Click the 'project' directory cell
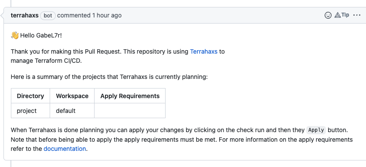 pyautogui.click(x=30, y=111)
